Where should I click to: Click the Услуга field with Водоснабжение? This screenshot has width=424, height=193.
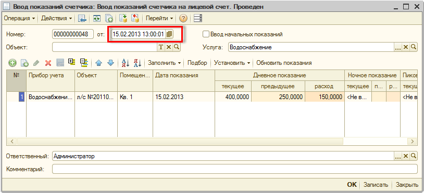[x=311, y=47]
